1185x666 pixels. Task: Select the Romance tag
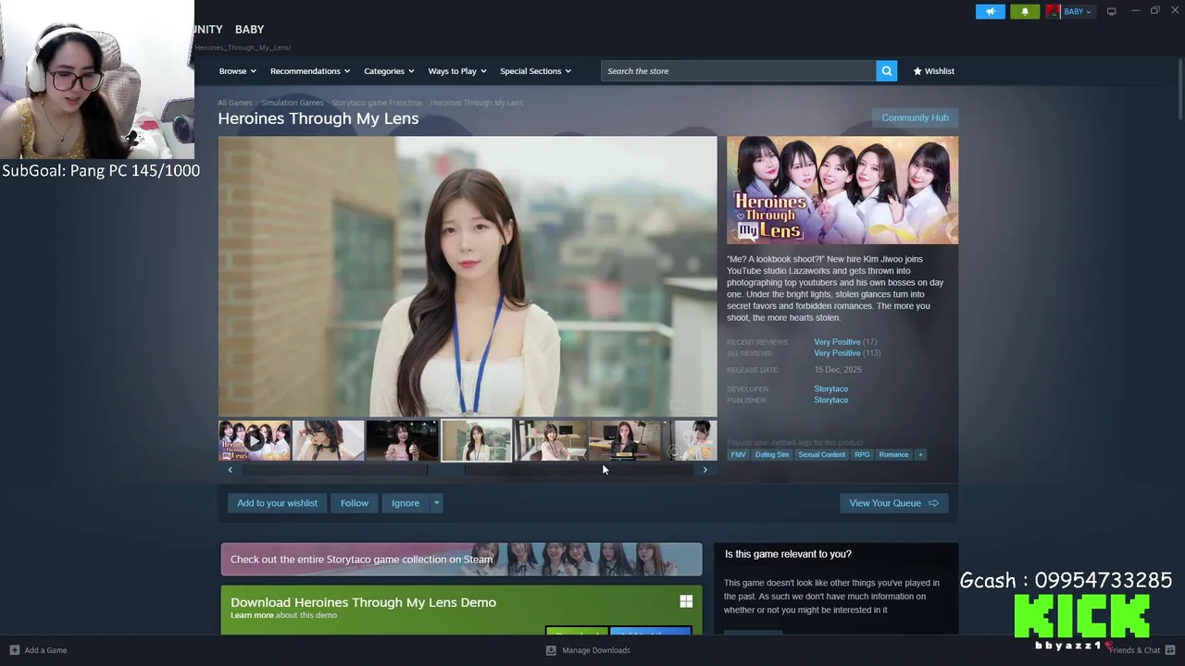(893, 454)
